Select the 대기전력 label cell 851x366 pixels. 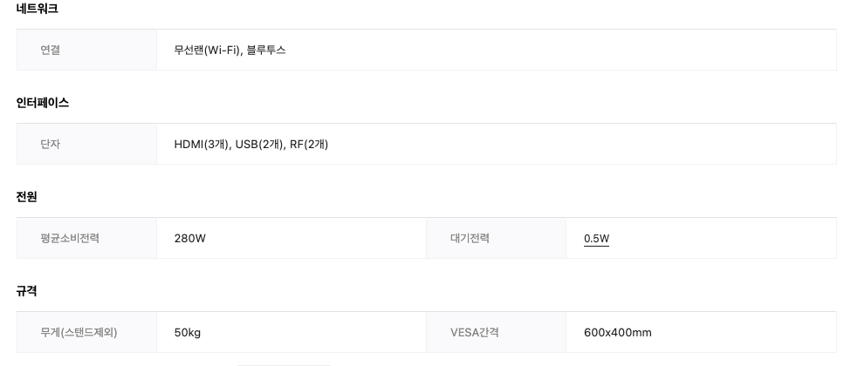click(x=496, y=238)
